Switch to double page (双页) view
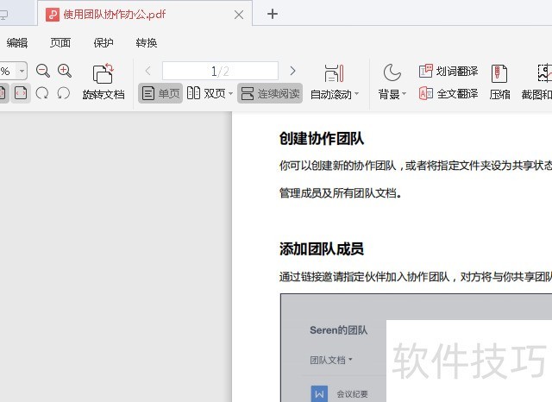Screen dimensions: 552x402 [206, 93]
